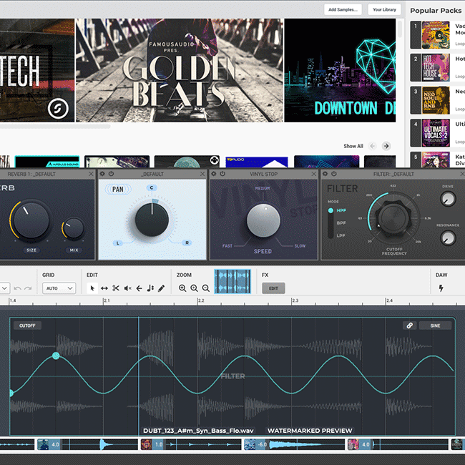Image resolution: width=465 pixels, height=465 pixels.
Task: Open settings gear of Vinyl Stop effect
Action: click(x=213, y=174)
